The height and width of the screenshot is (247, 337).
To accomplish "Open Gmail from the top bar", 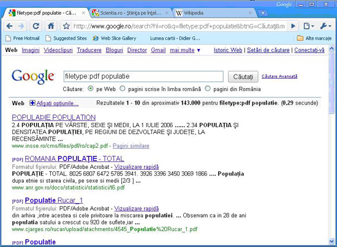I will pyautogui.click(x=158, y=50).
